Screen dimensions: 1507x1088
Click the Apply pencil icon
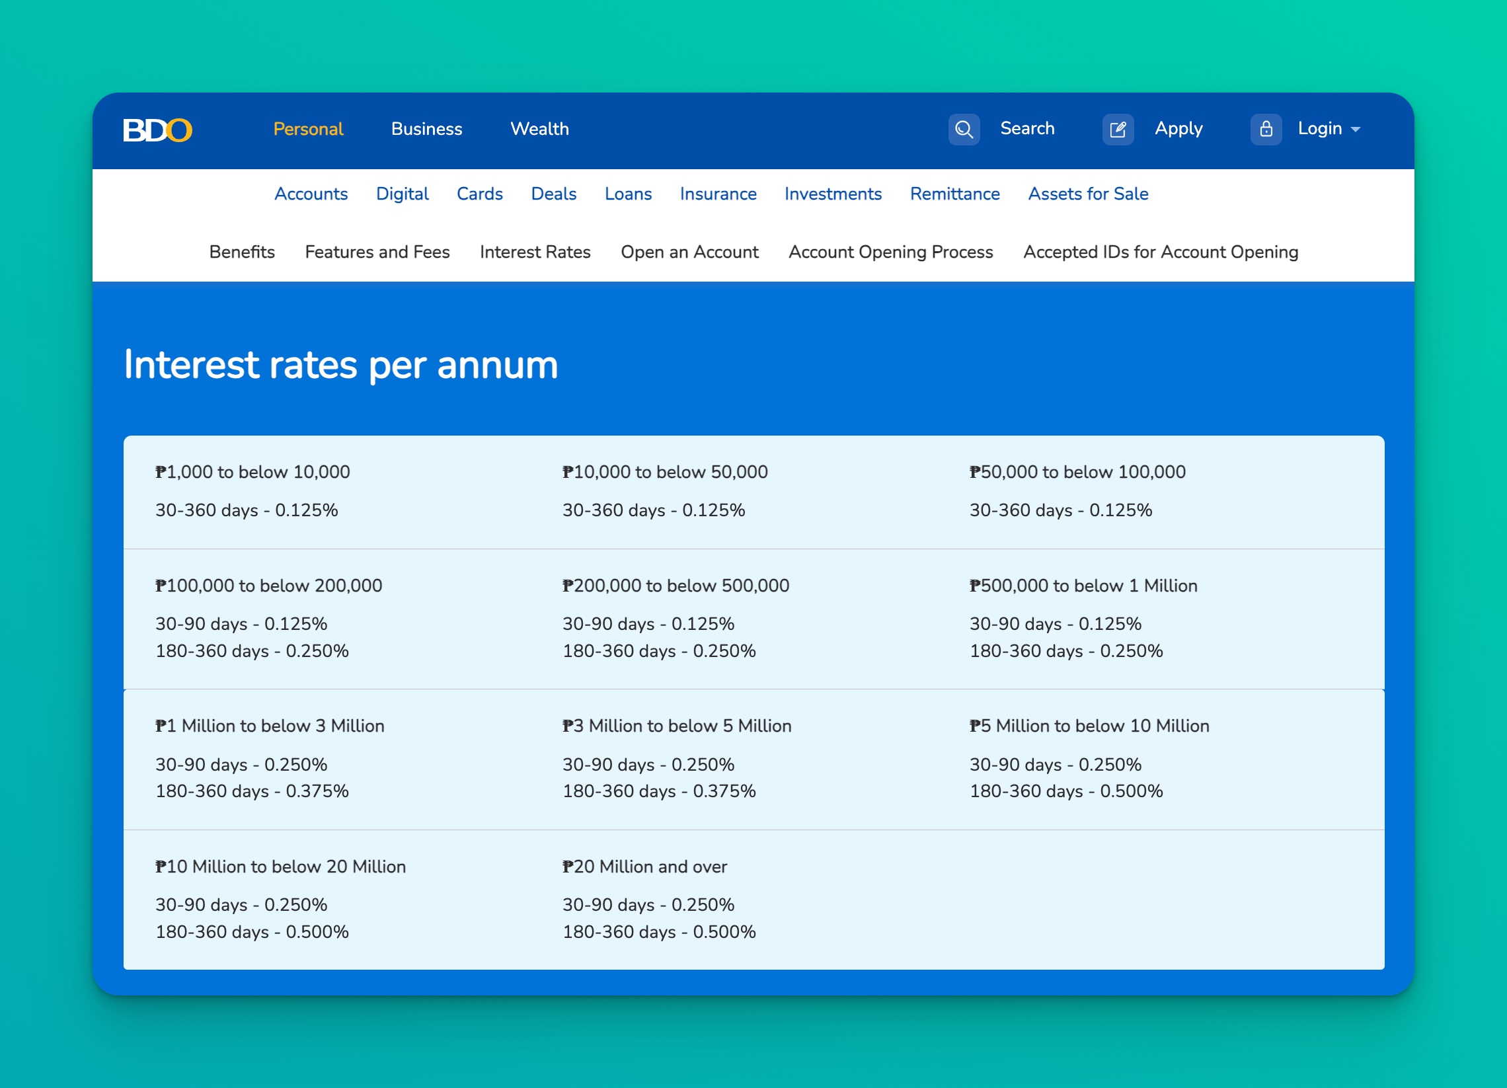point(1118,129)
